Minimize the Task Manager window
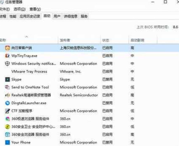Image resolution: width=179 pixels, height=146 pixels. [x=153, y=2]
